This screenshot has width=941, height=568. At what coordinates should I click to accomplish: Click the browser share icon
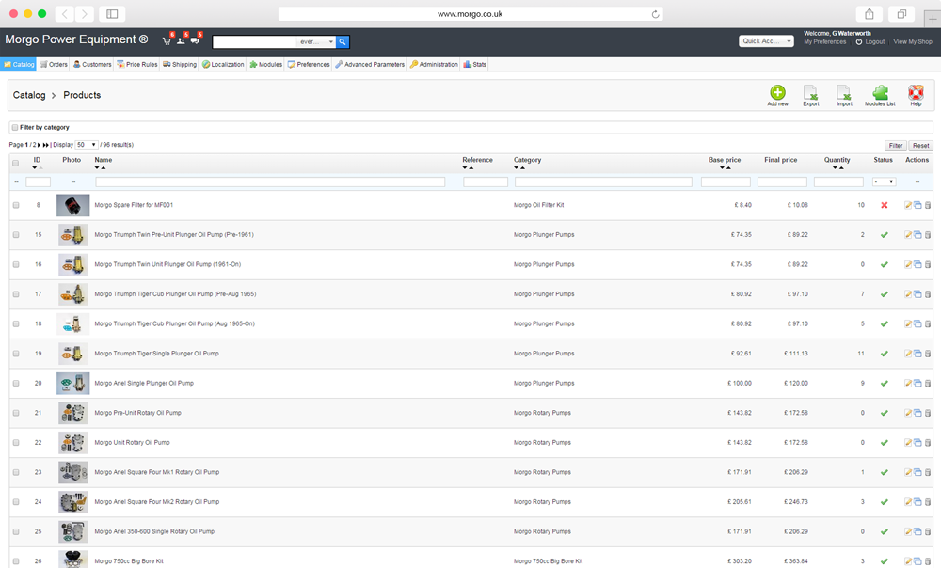(869, 14)
